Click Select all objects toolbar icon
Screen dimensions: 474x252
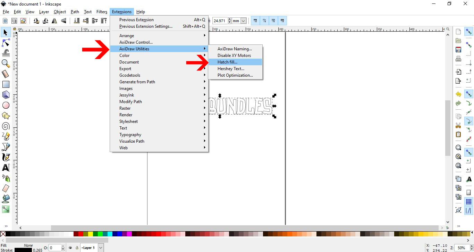point(5,21)
